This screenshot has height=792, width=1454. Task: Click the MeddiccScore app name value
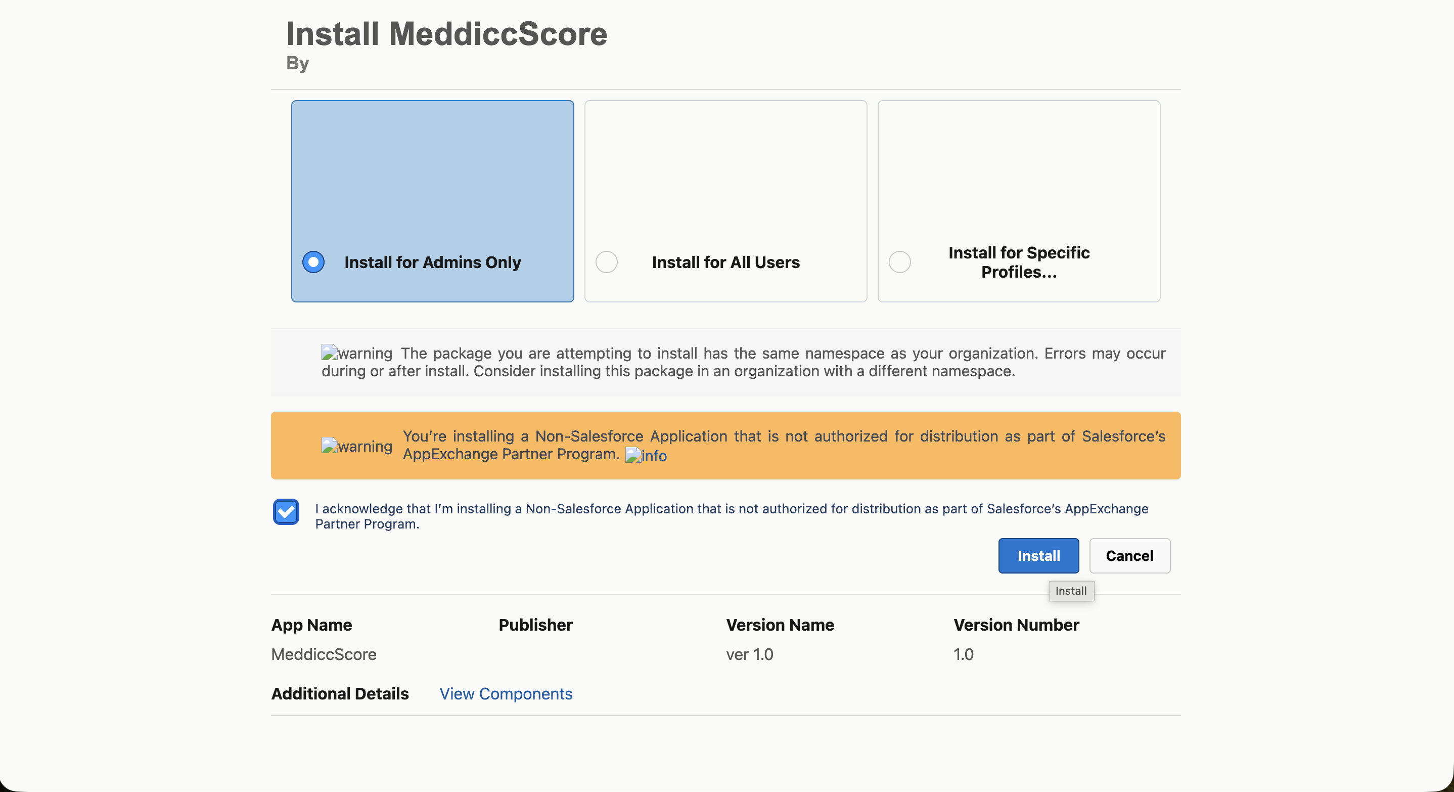[324, 654]
